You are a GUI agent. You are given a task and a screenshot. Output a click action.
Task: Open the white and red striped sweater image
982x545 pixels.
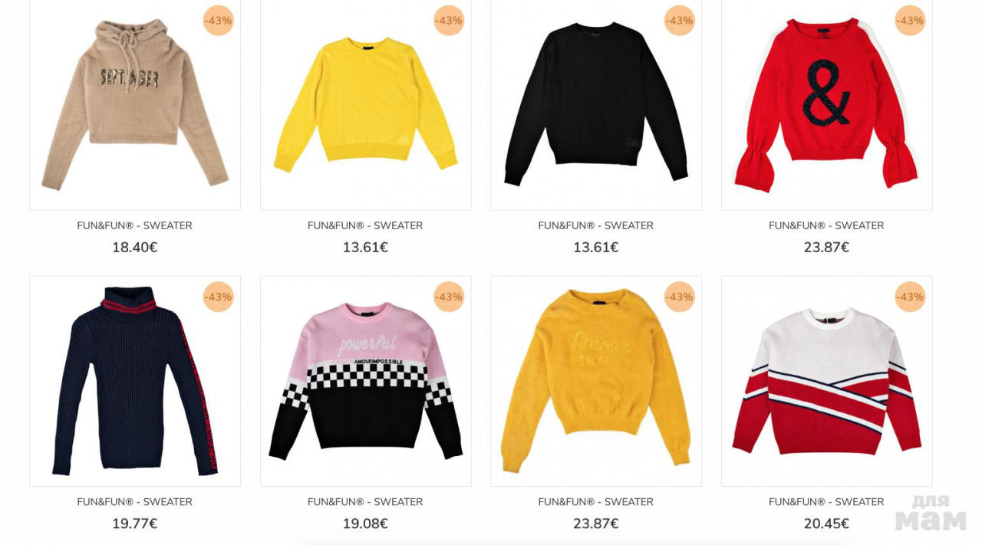pos(827,381)
